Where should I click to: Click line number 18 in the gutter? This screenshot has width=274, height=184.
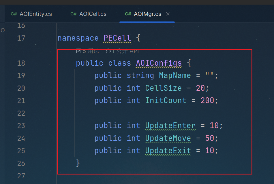click(x=21, y=63)
